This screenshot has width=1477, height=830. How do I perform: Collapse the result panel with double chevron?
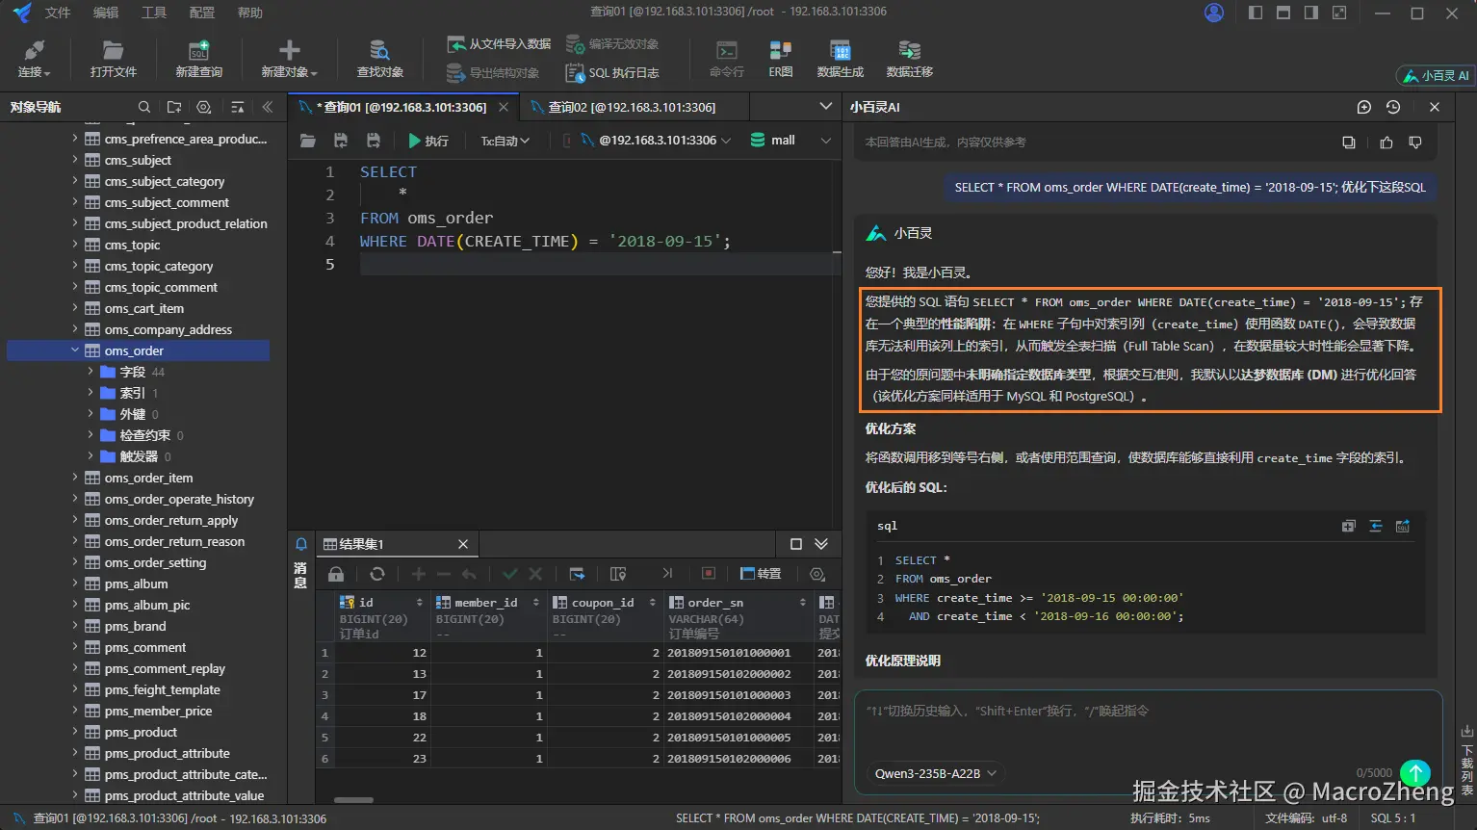coord(821,544)
